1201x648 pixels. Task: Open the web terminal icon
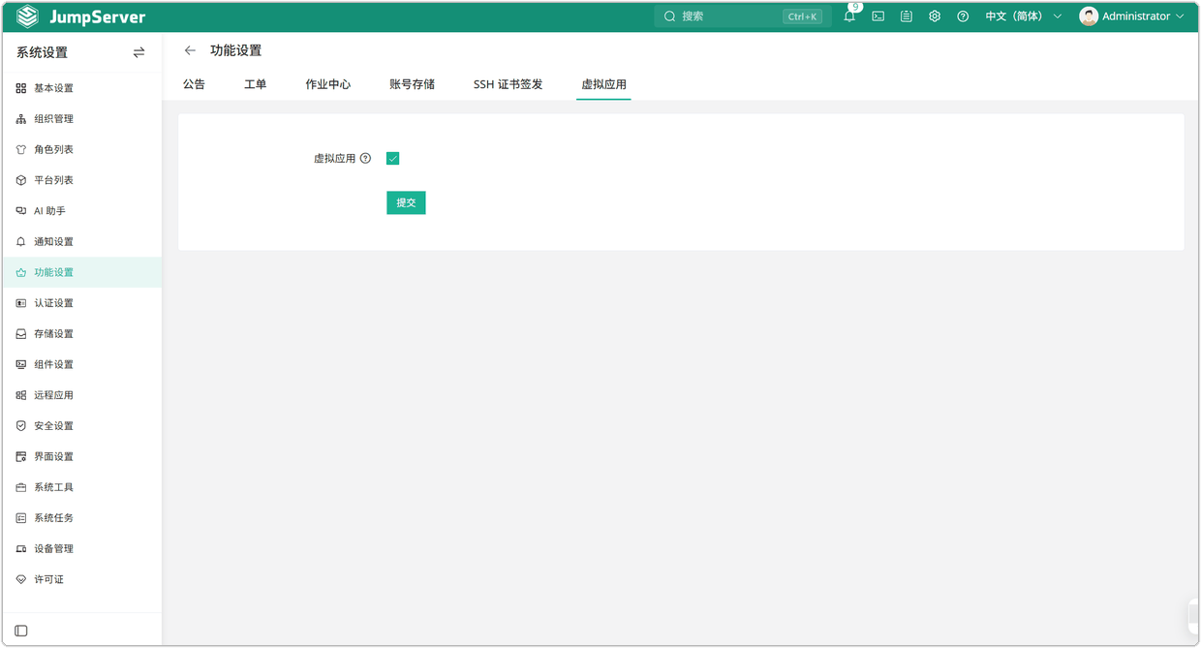pyautogui.click(x=878, y=16)
